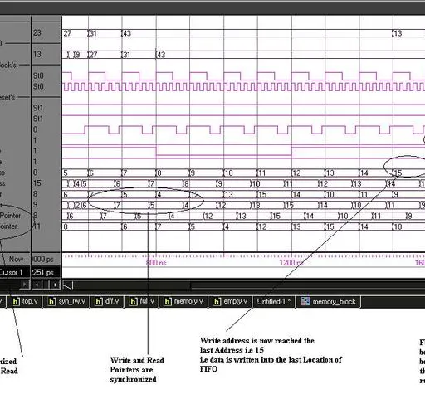
Task: Click the write address 15 waveform value
Action: [x=398, y=173]
